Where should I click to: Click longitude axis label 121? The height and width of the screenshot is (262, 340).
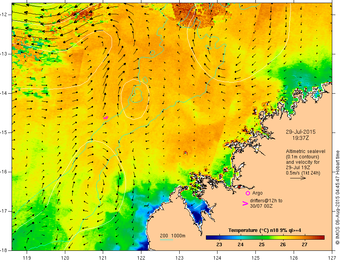103,258
